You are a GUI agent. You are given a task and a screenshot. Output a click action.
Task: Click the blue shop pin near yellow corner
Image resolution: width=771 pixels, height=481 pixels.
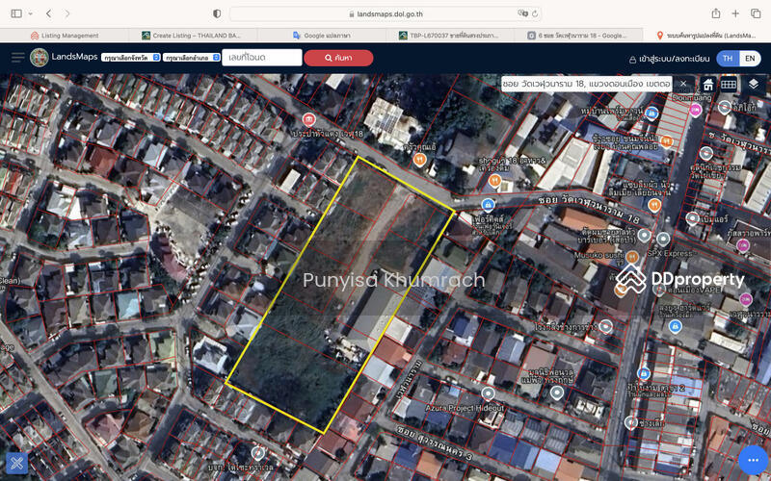488,205
